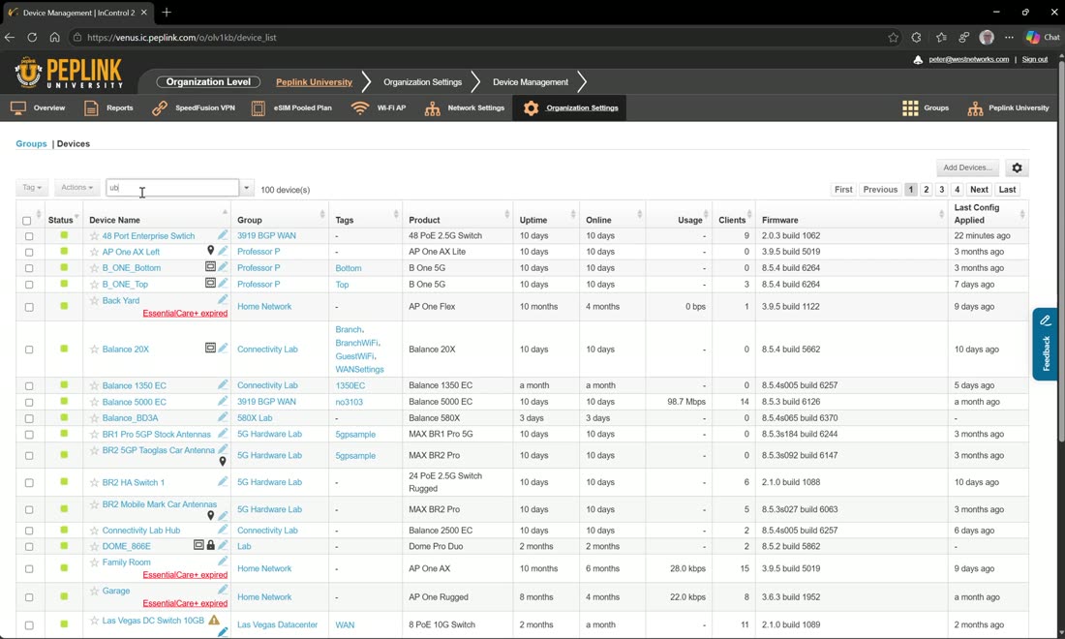The height and width of the screenshot is (639, 1065).
Task: Check the Balance 5000 EC row
Action: [28, 402]
